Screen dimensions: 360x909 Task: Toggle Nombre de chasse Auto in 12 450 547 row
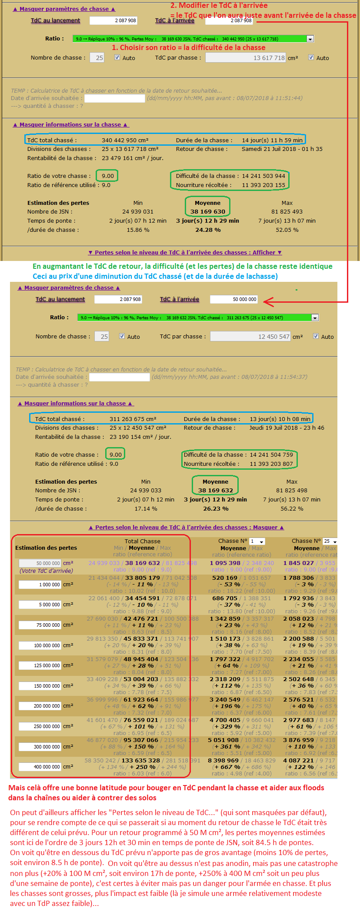[x=122, y=336]
